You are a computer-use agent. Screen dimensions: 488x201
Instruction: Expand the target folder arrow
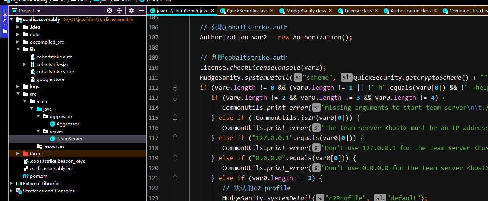pos(18,154)
